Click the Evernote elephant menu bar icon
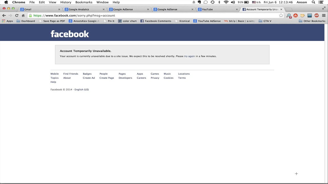328x184 pixels. click(x=199, y=2)
